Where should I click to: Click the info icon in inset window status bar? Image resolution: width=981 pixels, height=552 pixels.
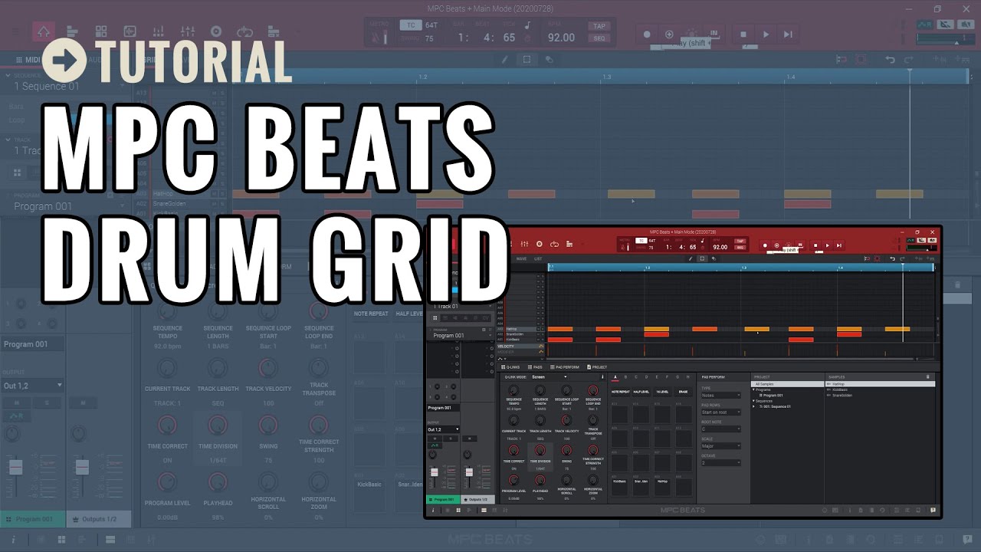(x=433, y=510)
